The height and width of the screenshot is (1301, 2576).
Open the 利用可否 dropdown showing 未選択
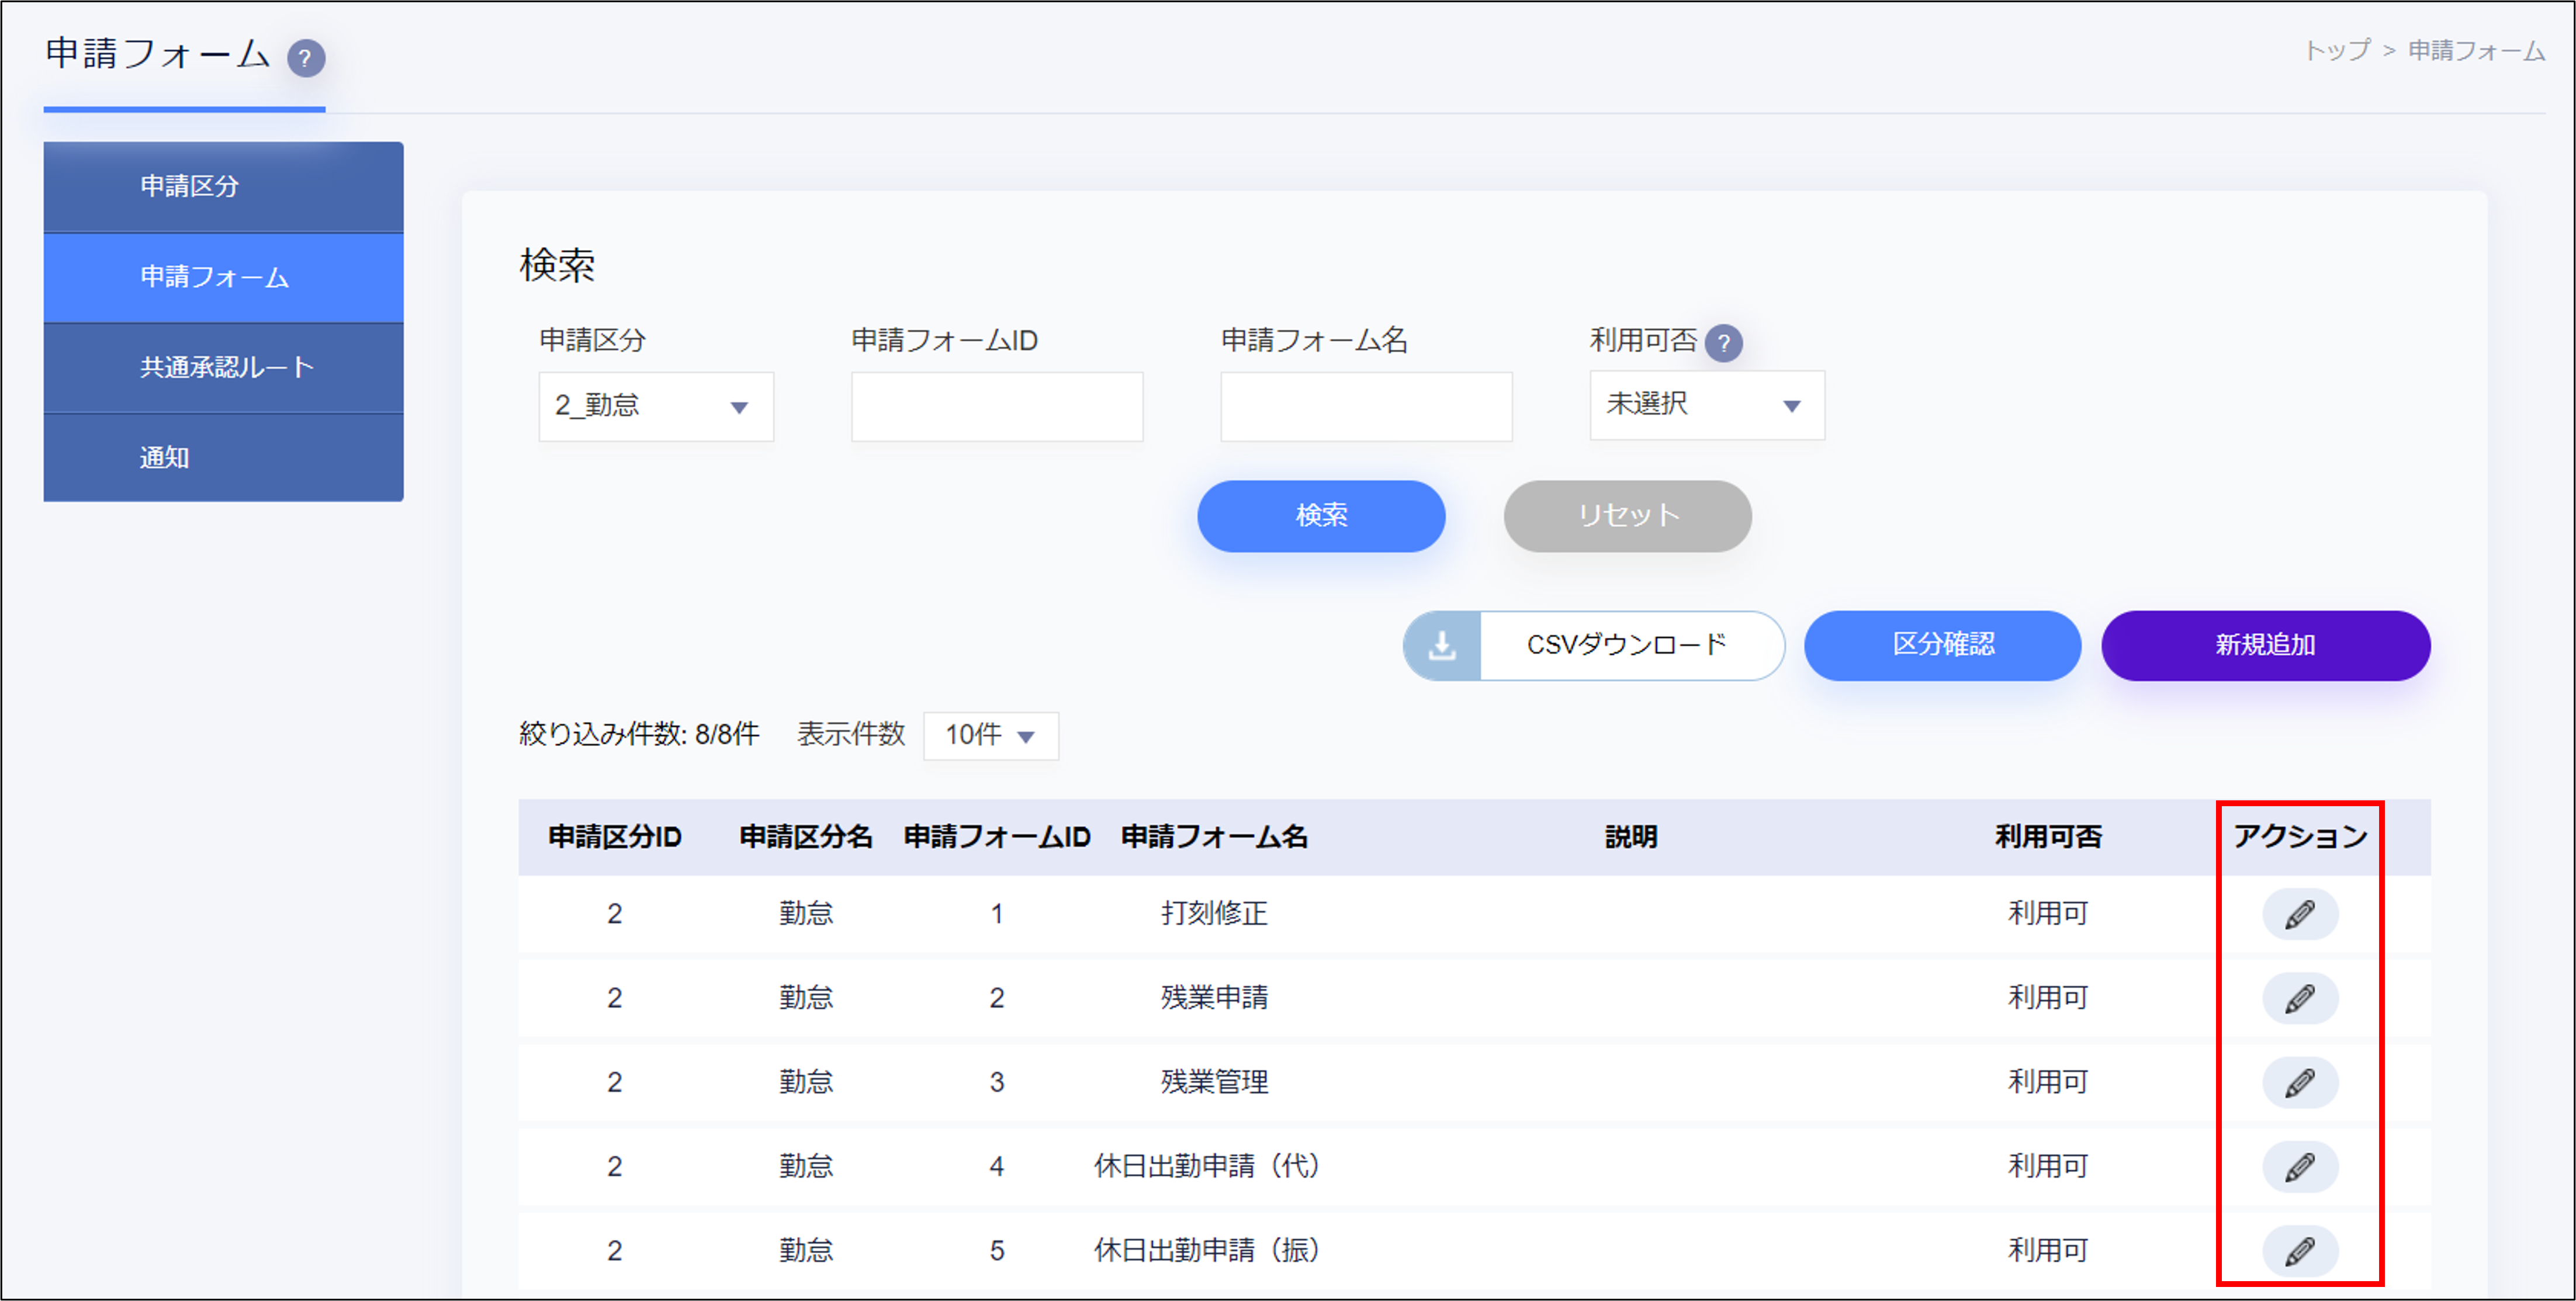[1707, 405]
